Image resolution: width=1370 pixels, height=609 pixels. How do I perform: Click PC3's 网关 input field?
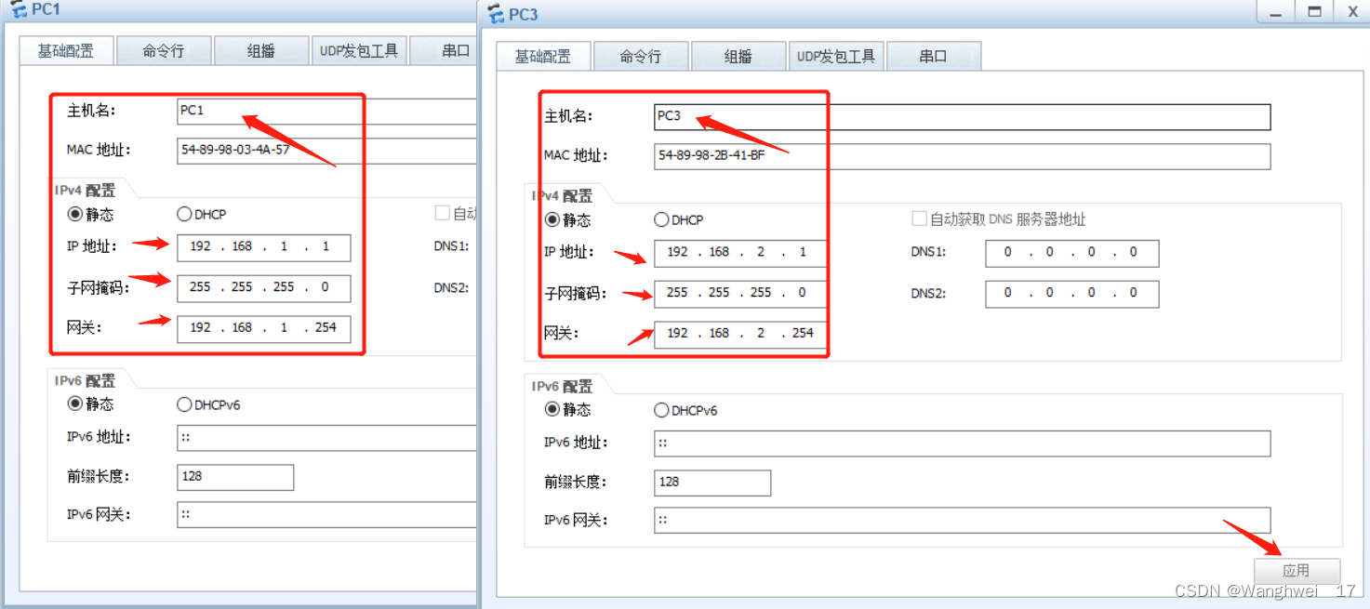click(738, 334)
